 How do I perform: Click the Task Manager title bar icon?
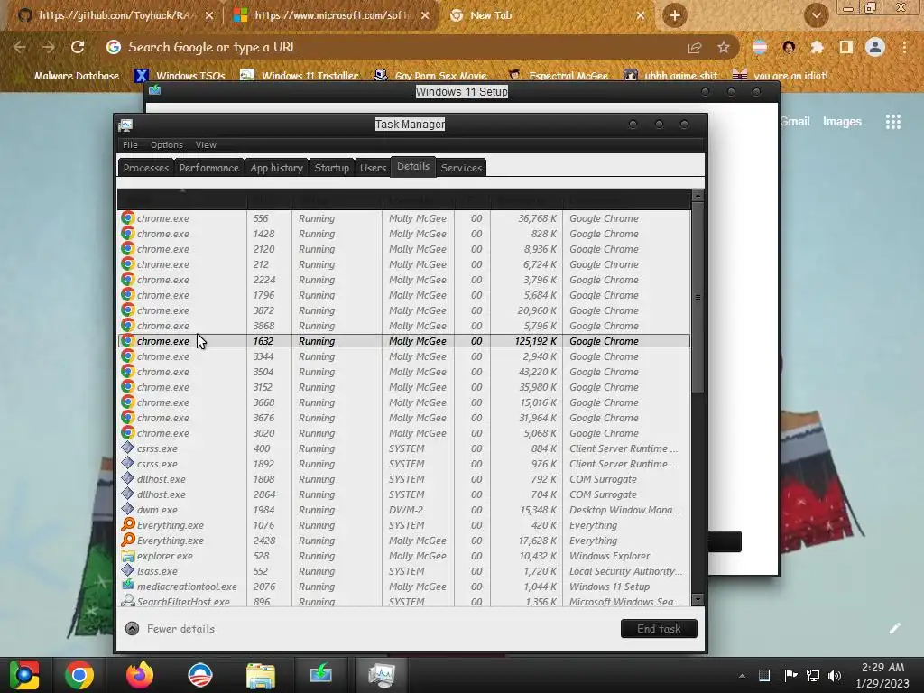[x=125, y=125]
